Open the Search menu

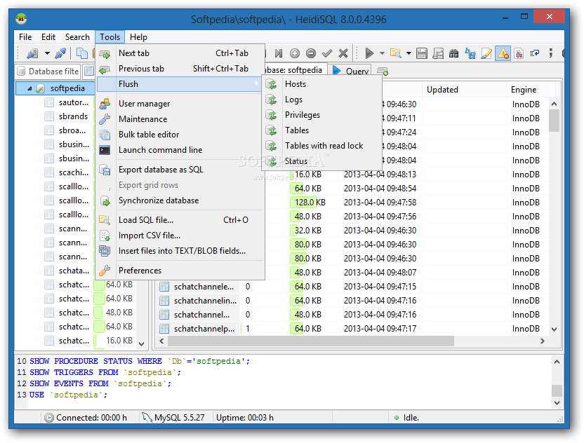click(77, 37)
